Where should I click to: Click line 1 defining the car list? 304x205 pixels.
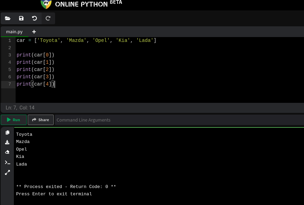pos(86,41)
